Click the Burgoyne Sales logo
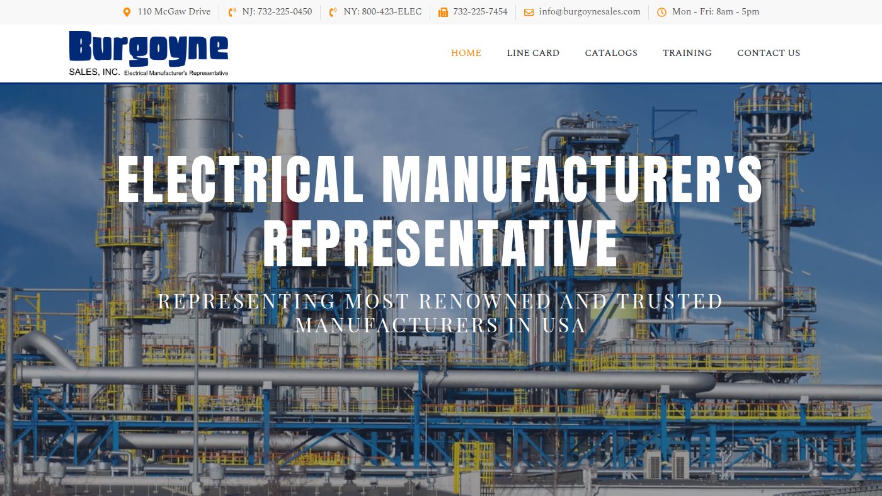The width and height of the screenshot is (882, 496). click(x=149, y=54)
